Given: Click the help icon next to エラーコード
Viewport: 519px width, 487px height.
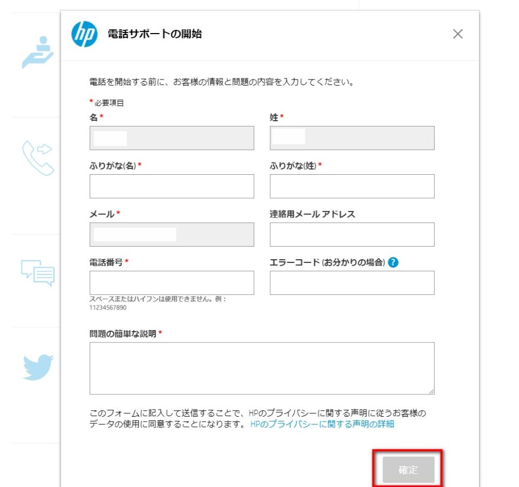Looking at the screenshot, I should point(393,262).
